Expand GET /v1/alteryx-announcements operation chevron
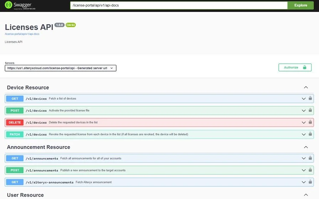The image size is (319, 199). [x=303, y=182]
